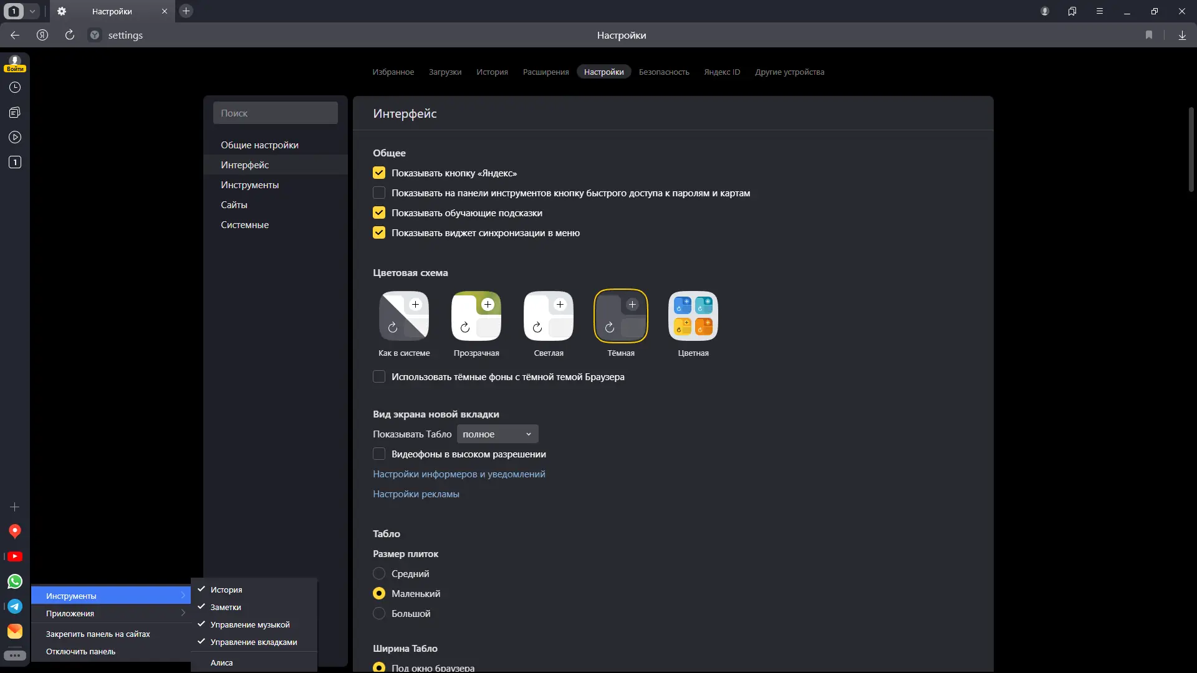The width and height of the screenshot is (1197, 673).
Task: Click the settings 'Поиск' search field
Action: (276, 113)
